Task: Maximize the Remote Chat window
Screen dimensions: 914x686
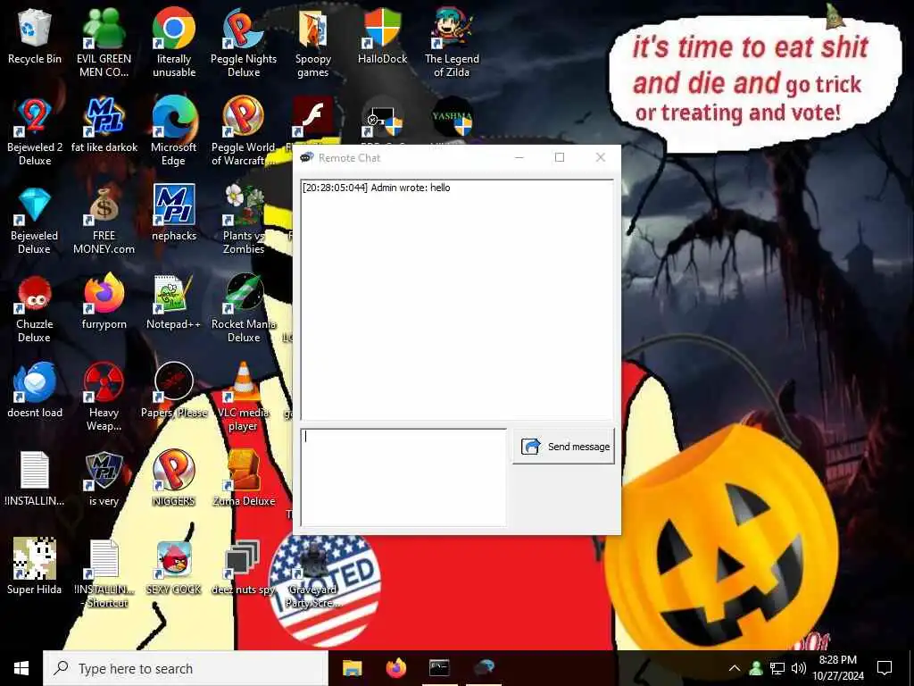Action: (x=560, y=157)
